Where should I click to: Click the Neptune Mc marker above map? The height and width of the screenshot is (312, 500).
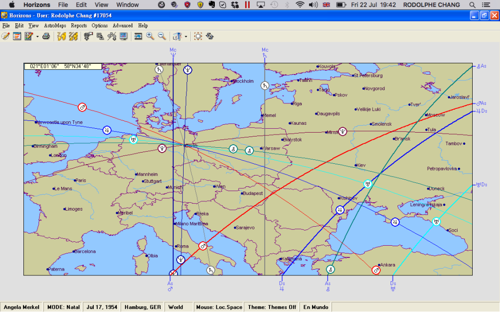pos(173,52)
